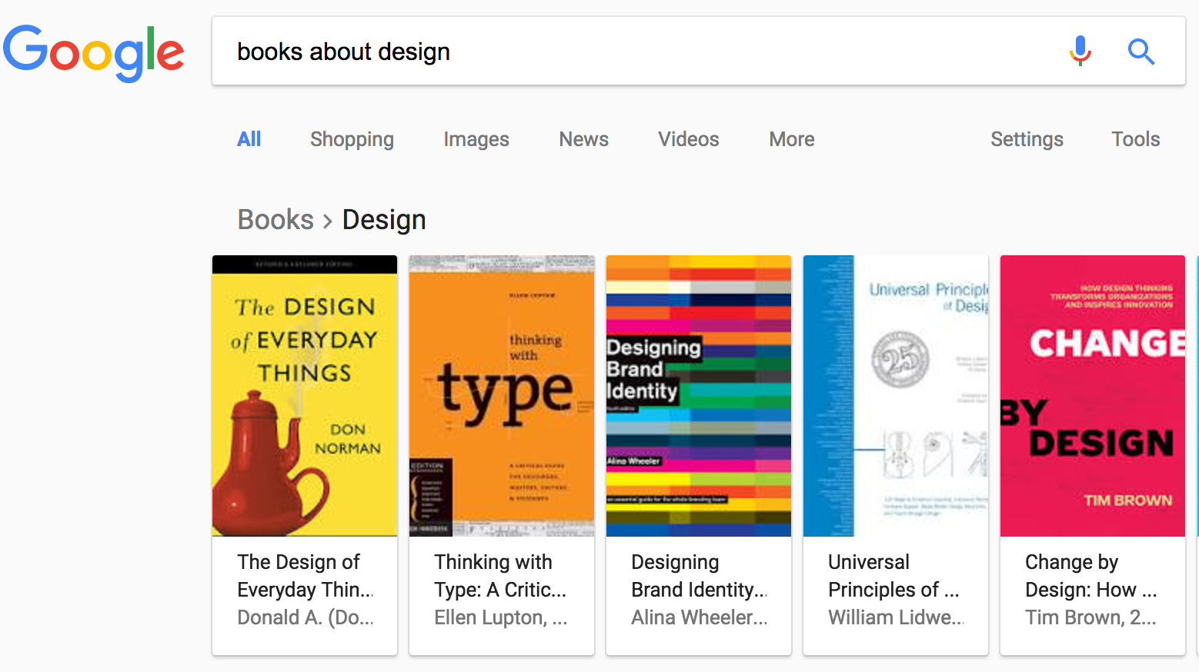Click The Design of Everyday Things cover

tap(305, 396)
